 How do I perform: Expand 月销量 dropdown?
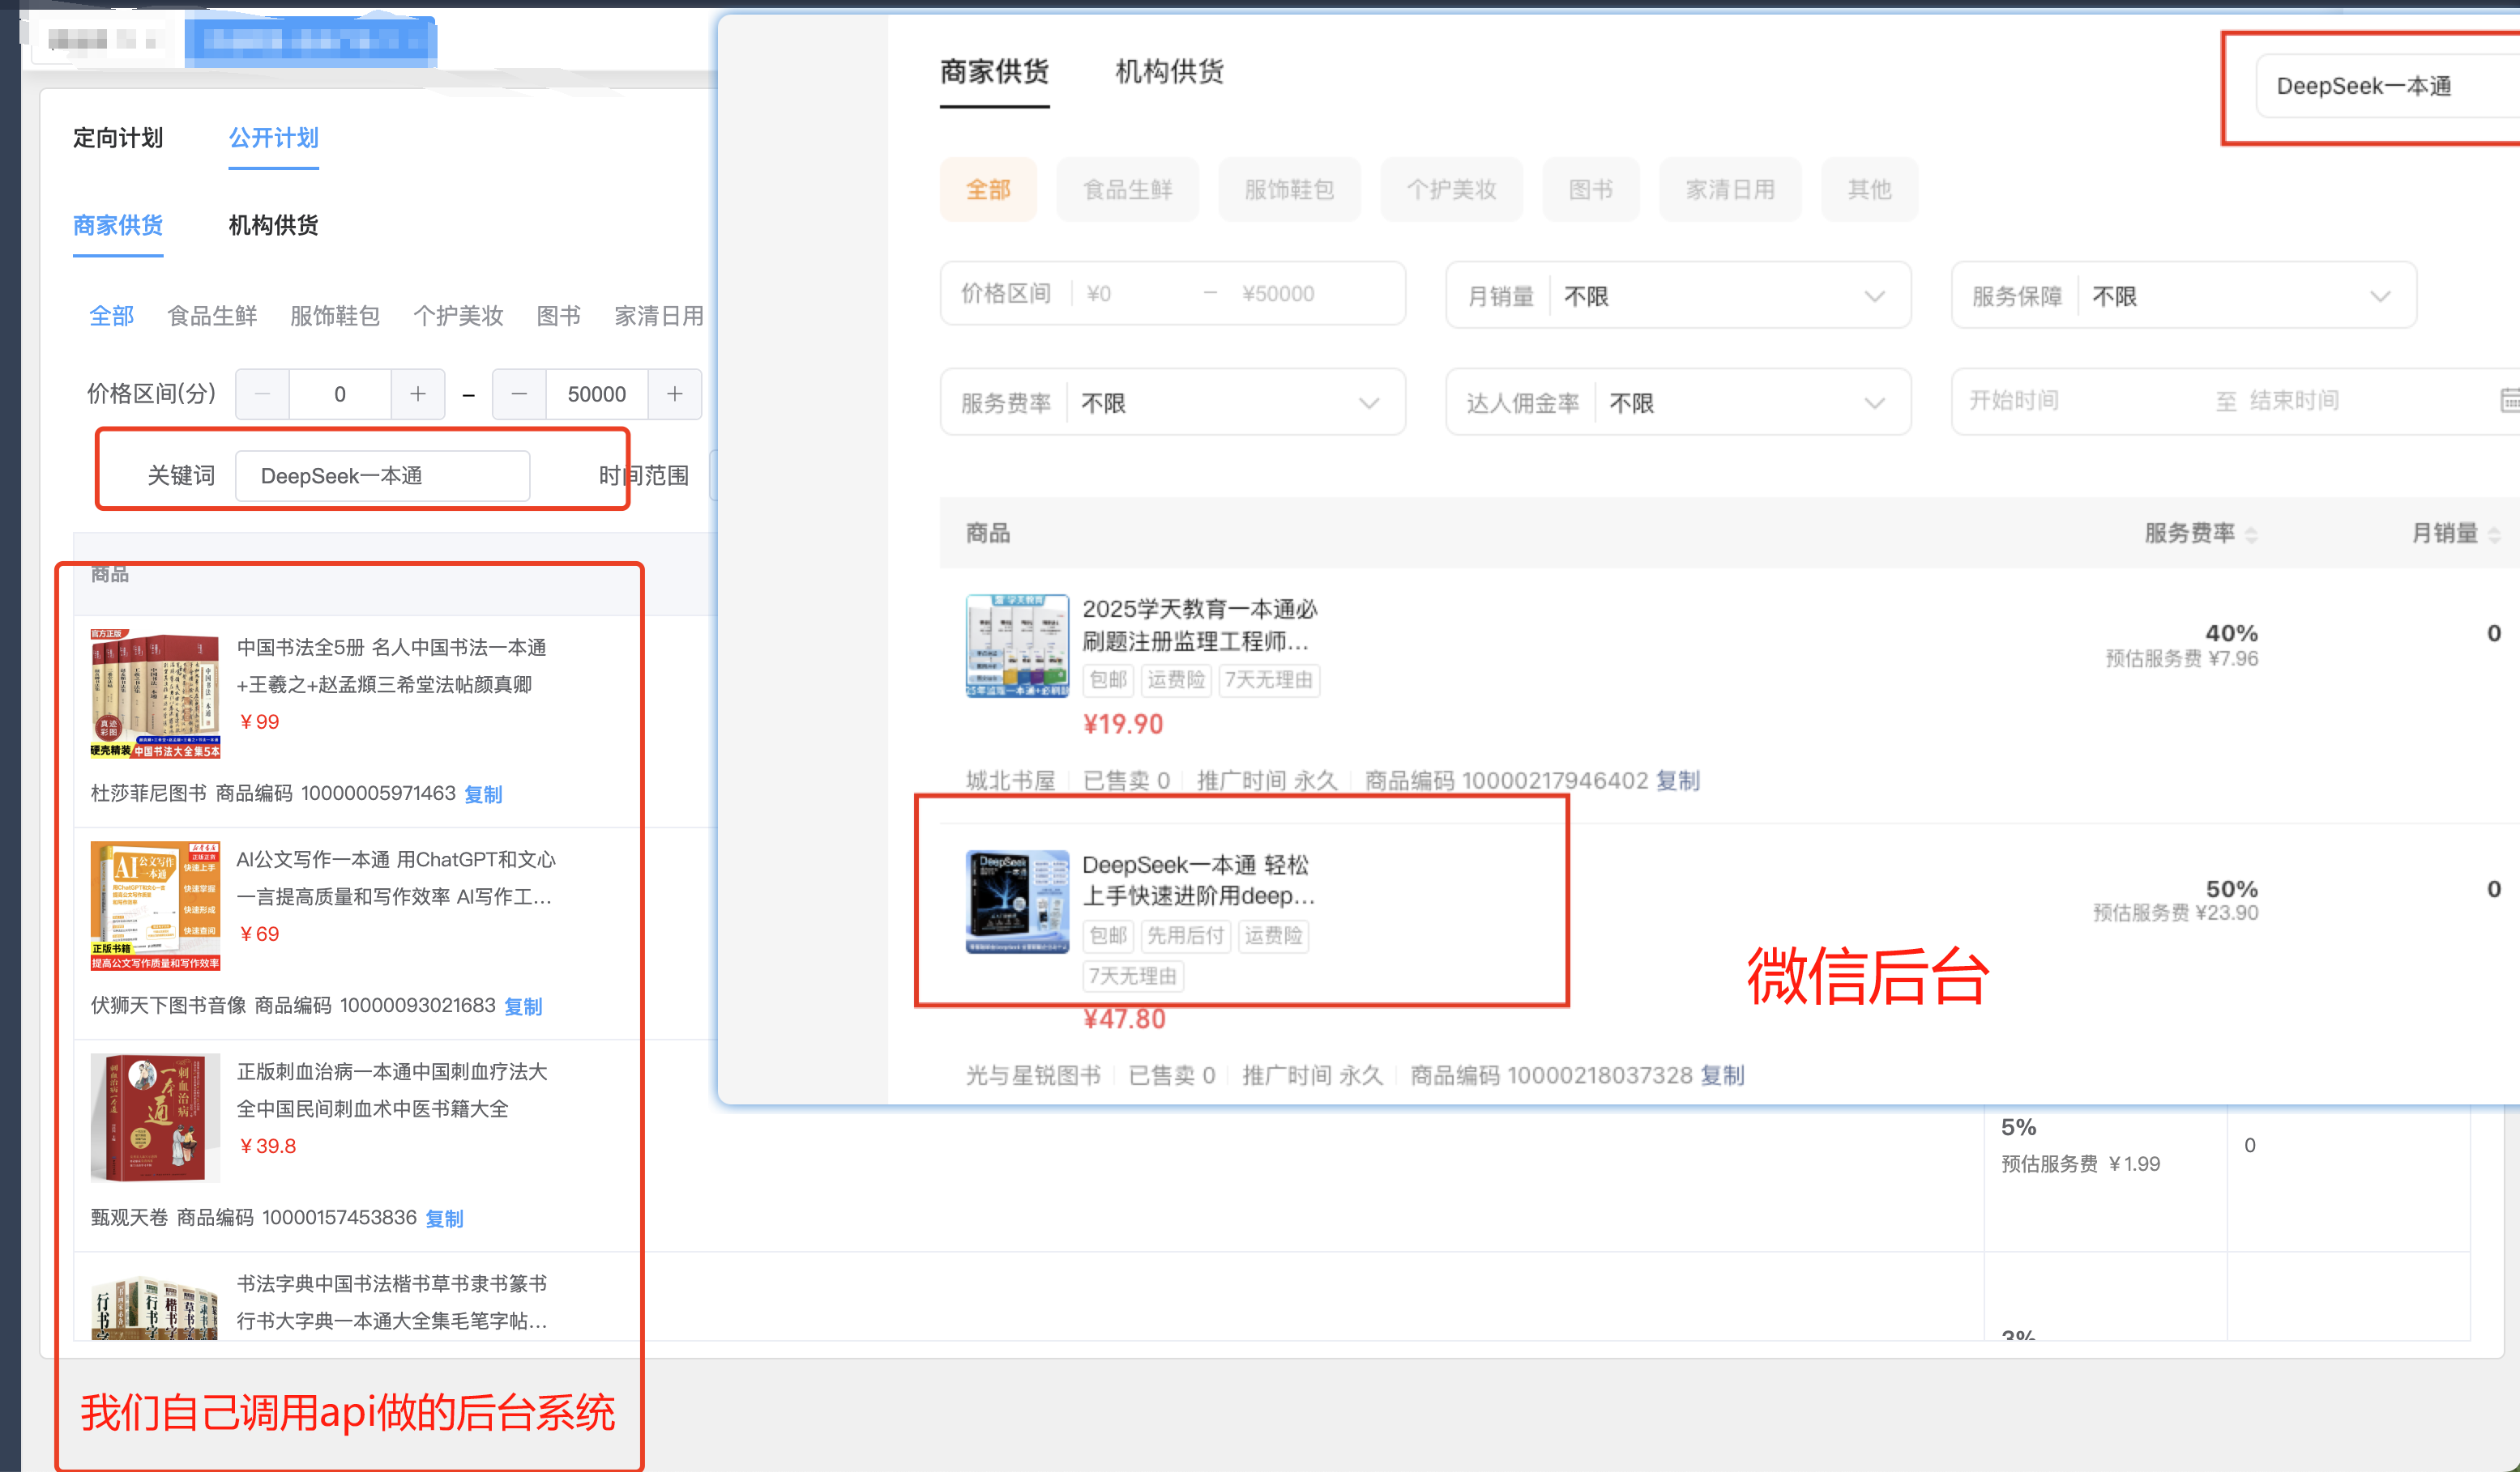click(x=1677, y=295)
